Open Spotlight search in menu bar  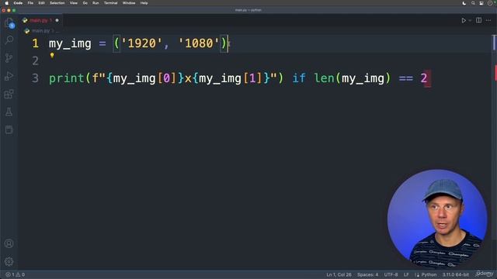click(x=473, y=3)
